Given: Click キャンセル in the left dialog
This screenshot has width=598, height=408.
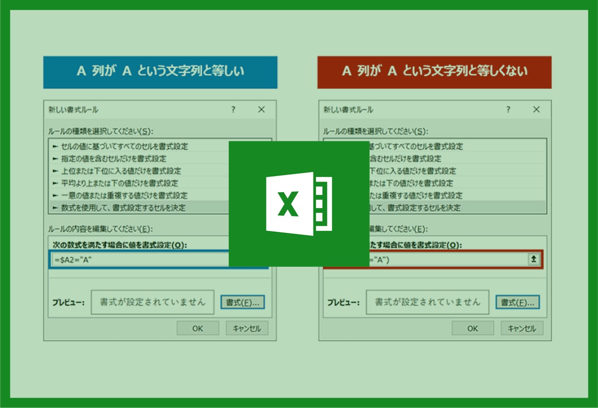Looking at the screenshot, I should click(x=247, y=328).
